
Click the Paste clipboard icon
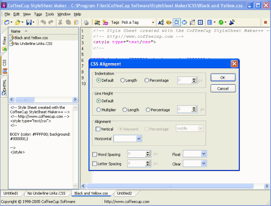[x=76, y=22]
